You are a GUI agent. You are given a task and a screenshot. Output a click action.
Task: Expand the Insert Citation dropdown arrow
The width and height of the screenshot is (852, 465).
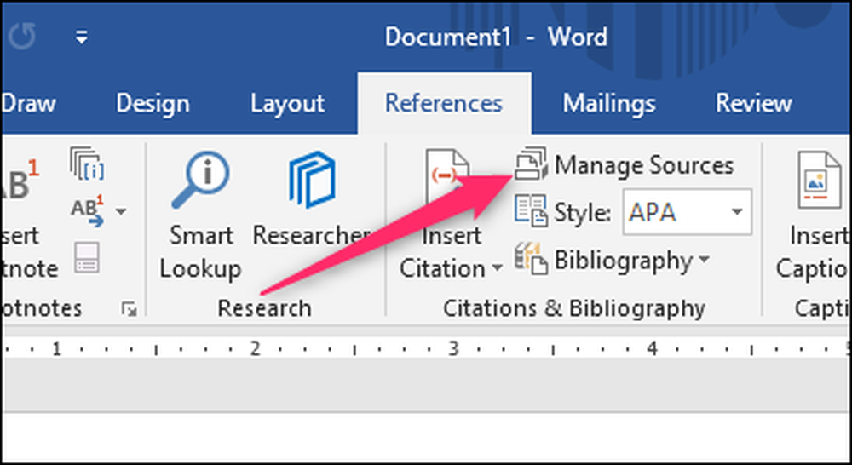click(x=497, y=268)
